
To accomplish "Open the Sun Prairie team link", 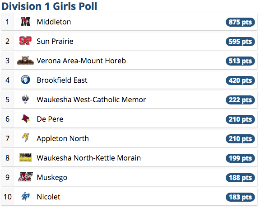I will pyautogui.click(x=55, y=41).
